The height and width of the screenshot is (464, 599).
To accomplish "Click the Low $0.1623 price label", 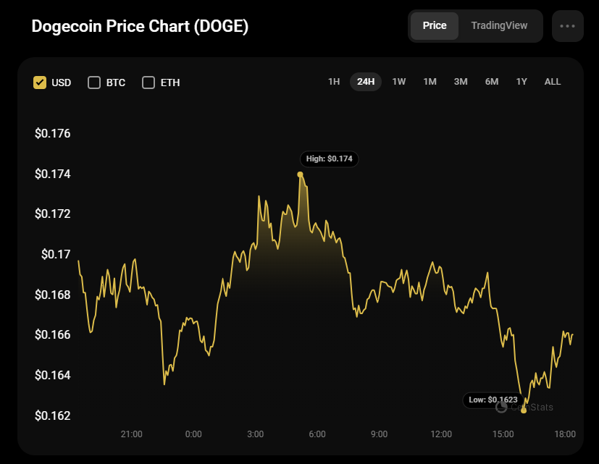I will [493, 400].
